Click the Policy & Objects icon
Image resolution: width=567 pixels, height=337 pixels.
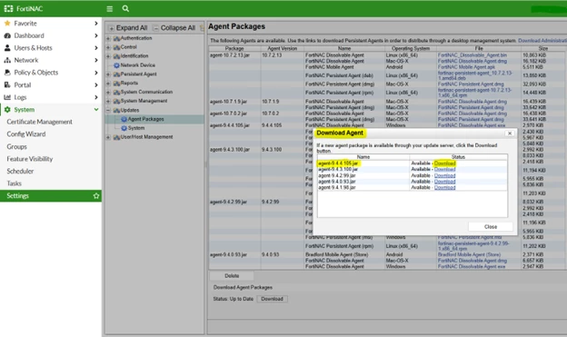[7, 73]
